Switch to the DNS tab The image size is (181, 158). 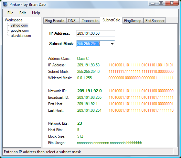(73, 21)
